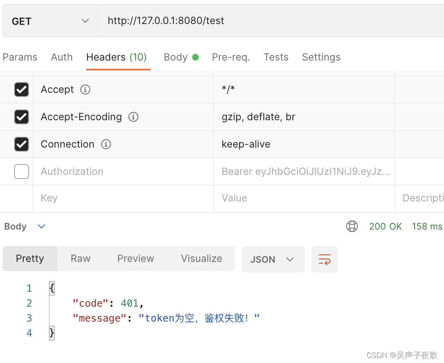Click the "code" key in response
The width and height of the screenshot is (444, 363).
(90, 303)
